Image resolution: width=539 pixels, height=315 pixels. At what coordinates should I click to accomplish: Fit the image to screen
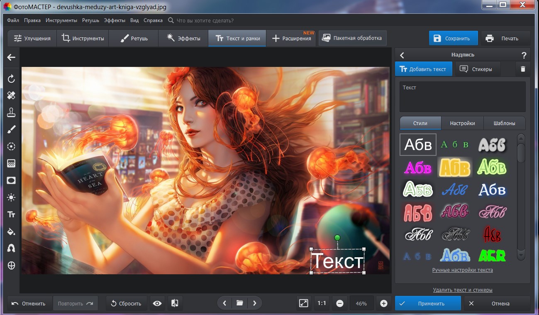[304, 303]
